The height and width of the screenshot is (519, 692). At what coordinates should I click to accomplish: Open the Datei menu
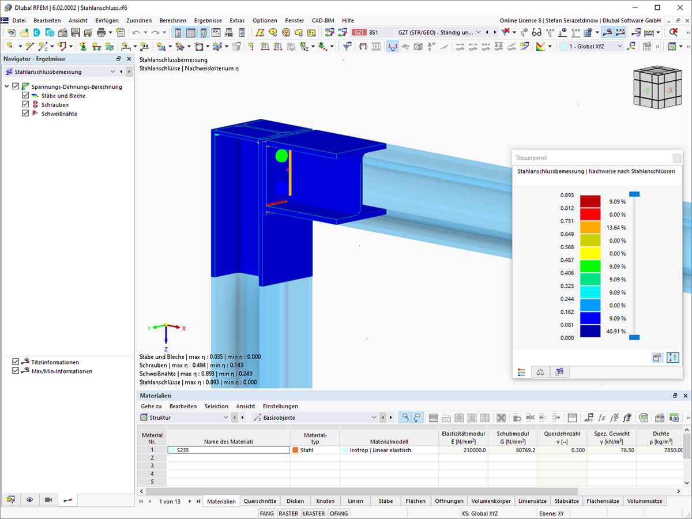pyautogui.click(x=19, y=20)
